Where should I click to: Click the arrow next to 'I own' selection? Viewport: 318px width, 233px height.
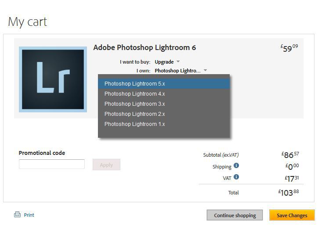coord(205,70)
